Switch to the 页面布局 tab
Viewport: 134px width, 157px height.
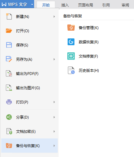pos(85,5)
